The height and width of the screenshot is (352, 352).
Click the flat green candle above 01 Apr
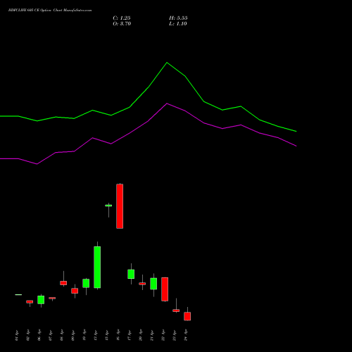point(18,294)
